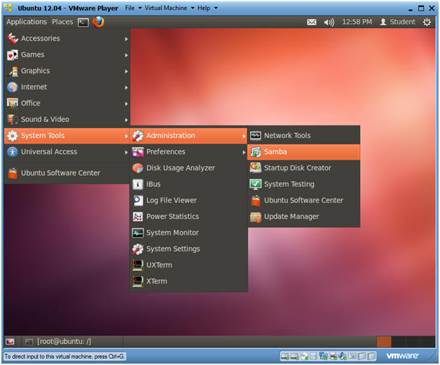Open VMware Help menu

[x=207, y=8]
